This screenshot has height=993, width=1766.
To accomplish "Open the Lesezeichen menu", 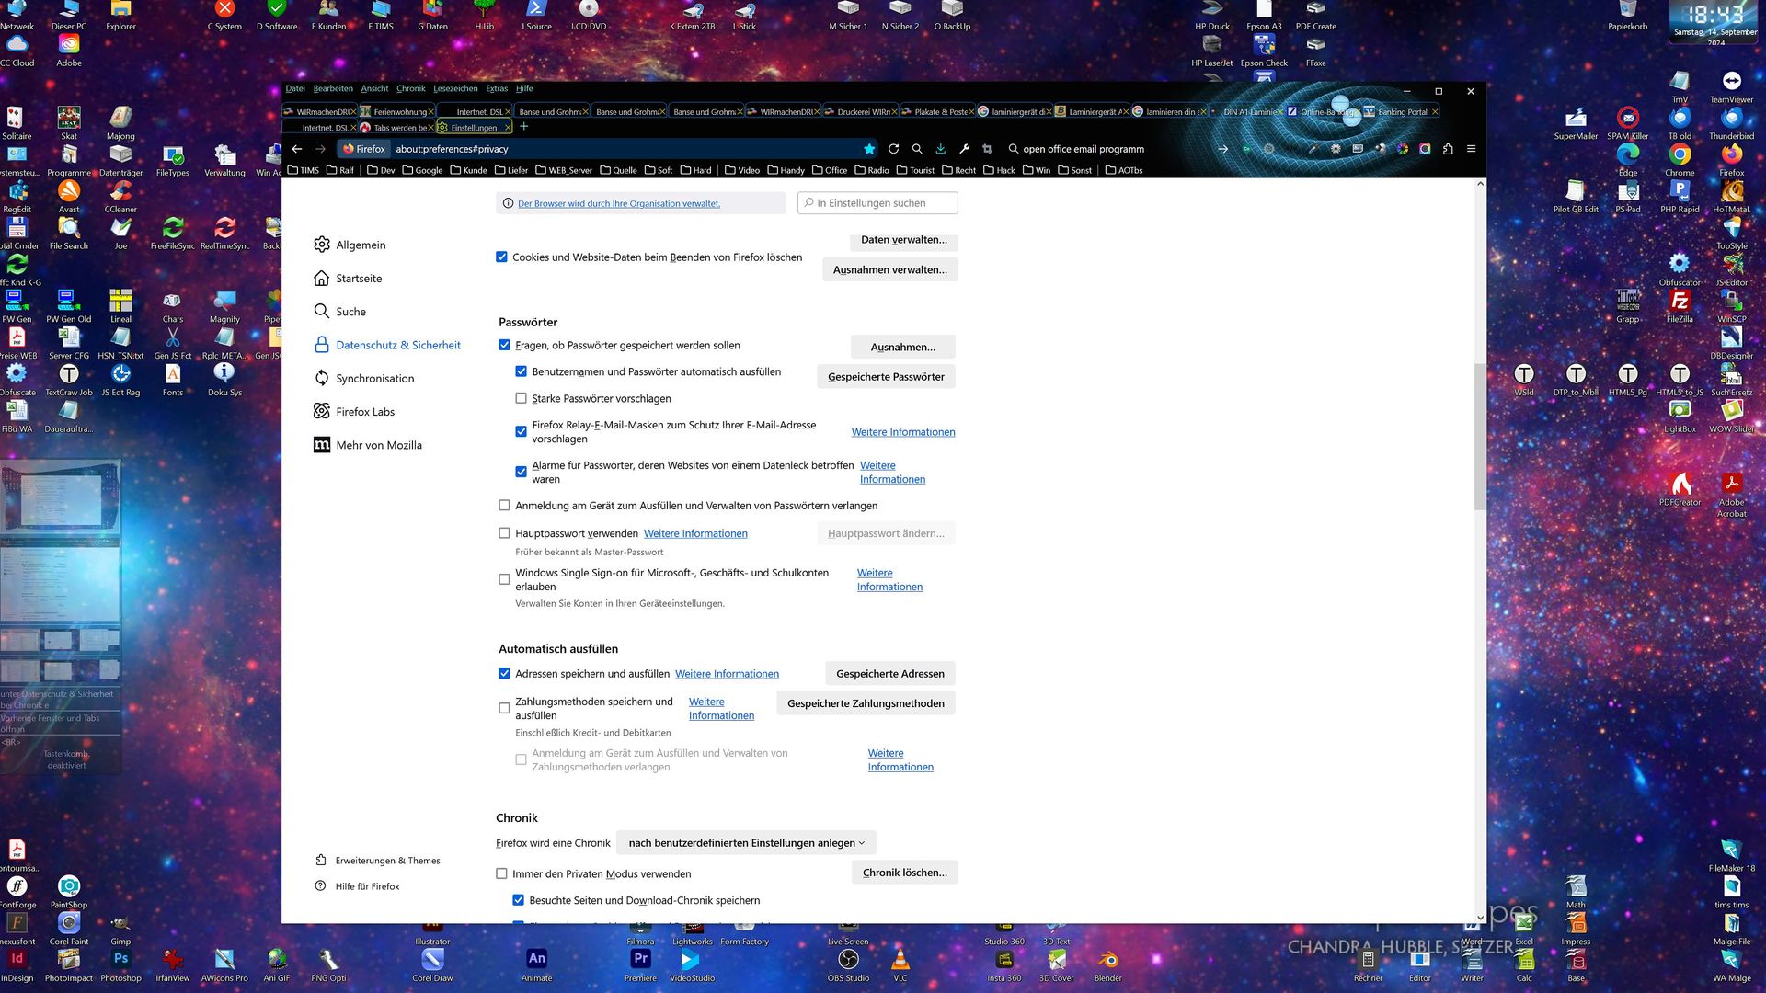I will (455, 88).
